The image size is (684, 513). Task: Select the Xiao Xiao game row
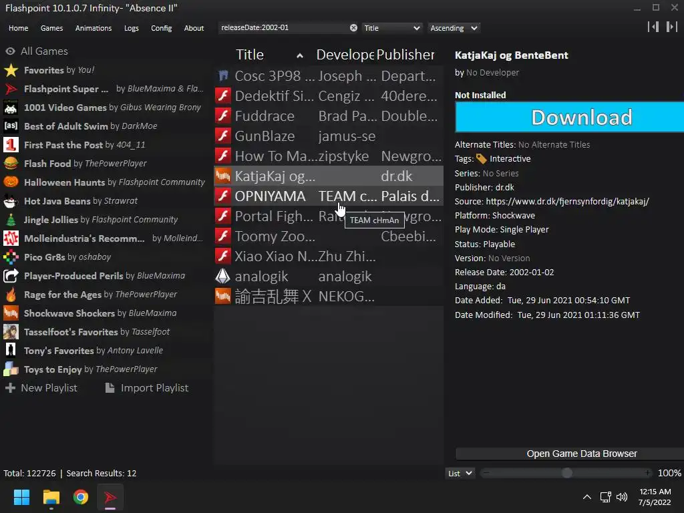pos(329,256)
